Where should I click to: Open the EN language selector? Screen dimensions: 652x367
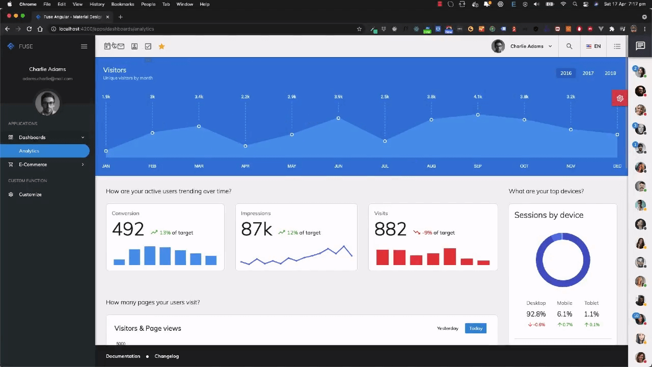pyautogui.click(x=593, y=46)
